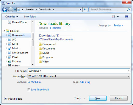The height and width of the screenshot is (105, 133).
Task: Click the Libraries folder icon
Action: pyautogui.click(x=8, y=31)
